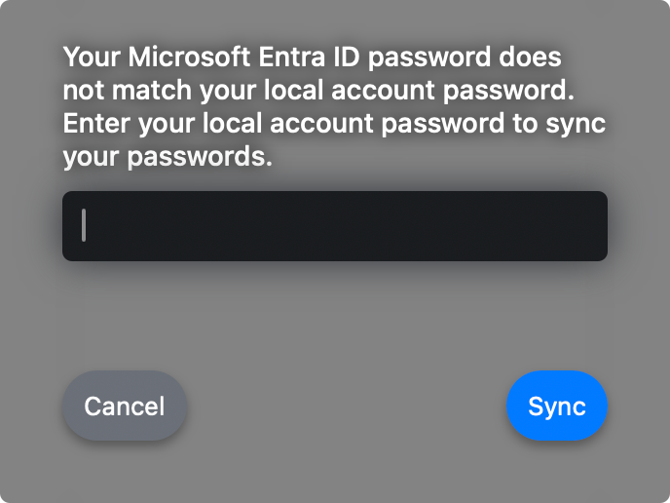Submit the local password with Sync
This screenshot has height=503, width=670.
point(557,406)
